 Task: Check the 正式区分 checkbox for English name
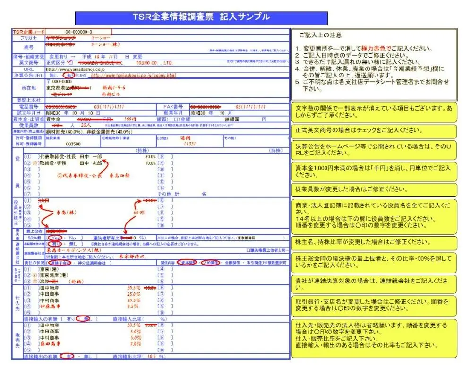click(x=70, y=62)
